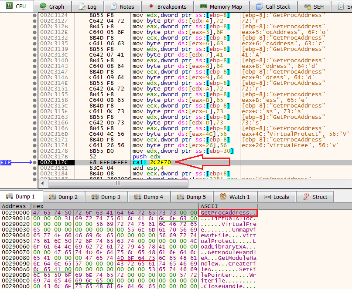
Task: Click the disassembly address 002C316D
Action: 54,134
